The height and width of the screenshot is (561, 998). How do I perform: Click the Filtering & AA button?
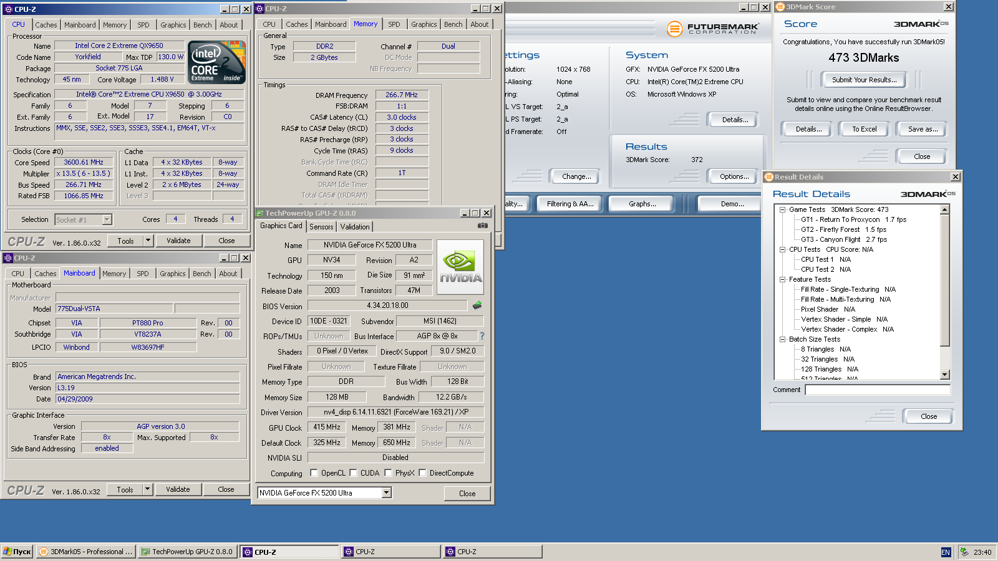coord(570,204)
